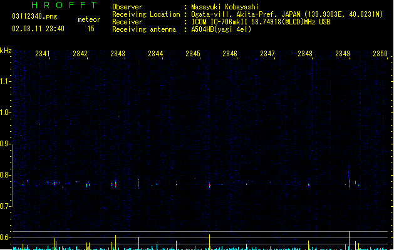Viewport: 394px width, 250px height.
Task: Click the 2341 time axis label
Action: coord(43,54)
